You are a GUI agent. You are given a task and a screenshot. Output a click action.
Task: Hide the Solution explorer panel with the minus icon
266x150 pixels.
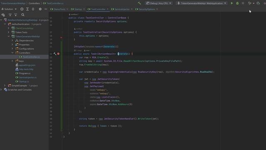click(x=46, y=9)
